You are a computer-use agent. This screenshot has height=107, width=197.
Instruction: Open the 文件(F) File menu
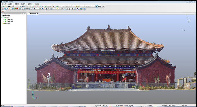(4, 4)
